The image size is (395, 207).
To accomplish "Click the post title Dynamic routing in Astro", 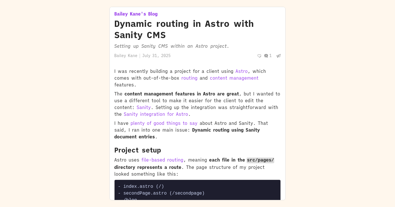I will [184, 29].
